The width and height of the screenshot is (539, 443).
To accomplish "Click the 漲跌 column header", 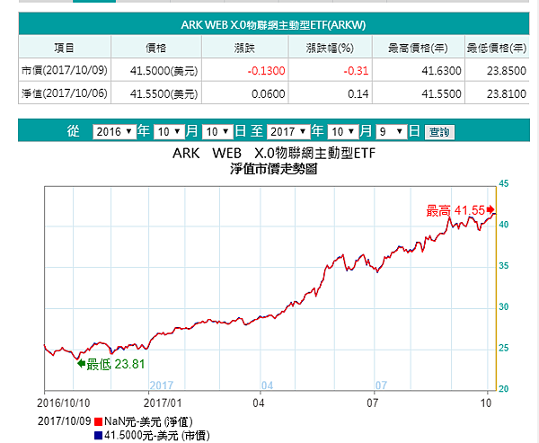I will (x=244, y=48).
